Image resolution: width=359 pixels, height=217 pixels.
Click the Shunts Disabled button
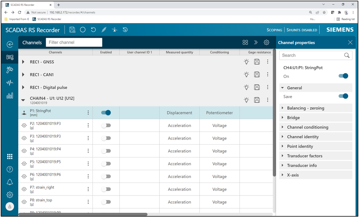click(302, 30)
